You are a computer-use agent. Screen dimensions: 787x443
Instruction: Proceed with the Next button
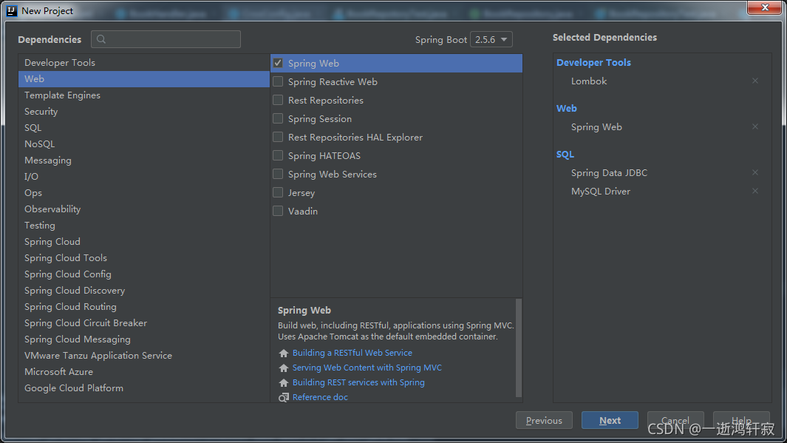(x=610, y=420)
